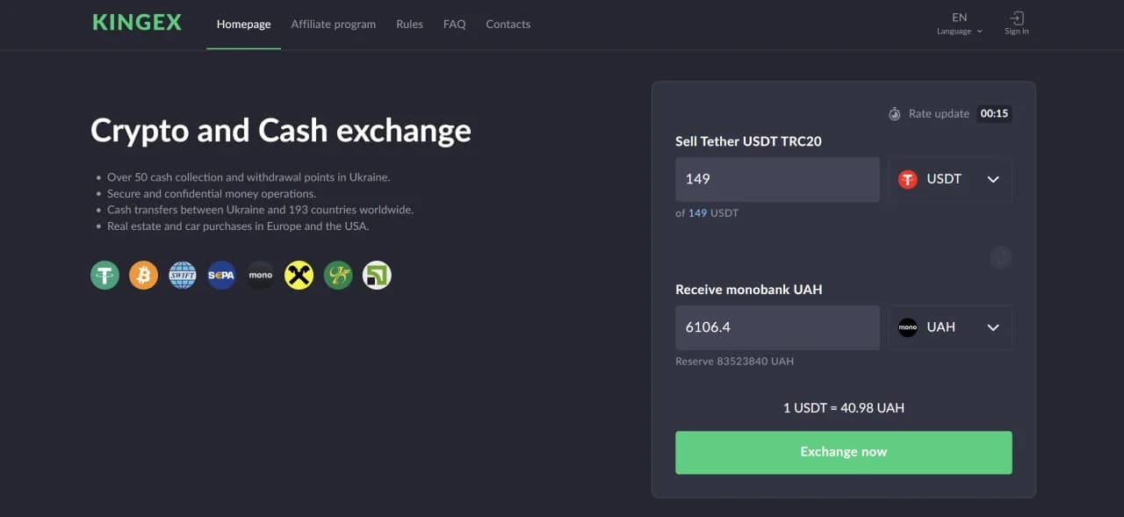Click the Sign in link
Screen dimensions: 1124x517
coord(1016,23)
